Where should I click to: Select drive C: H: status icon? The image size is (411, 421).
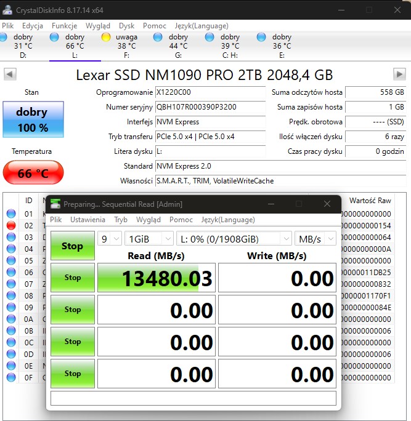211,38
